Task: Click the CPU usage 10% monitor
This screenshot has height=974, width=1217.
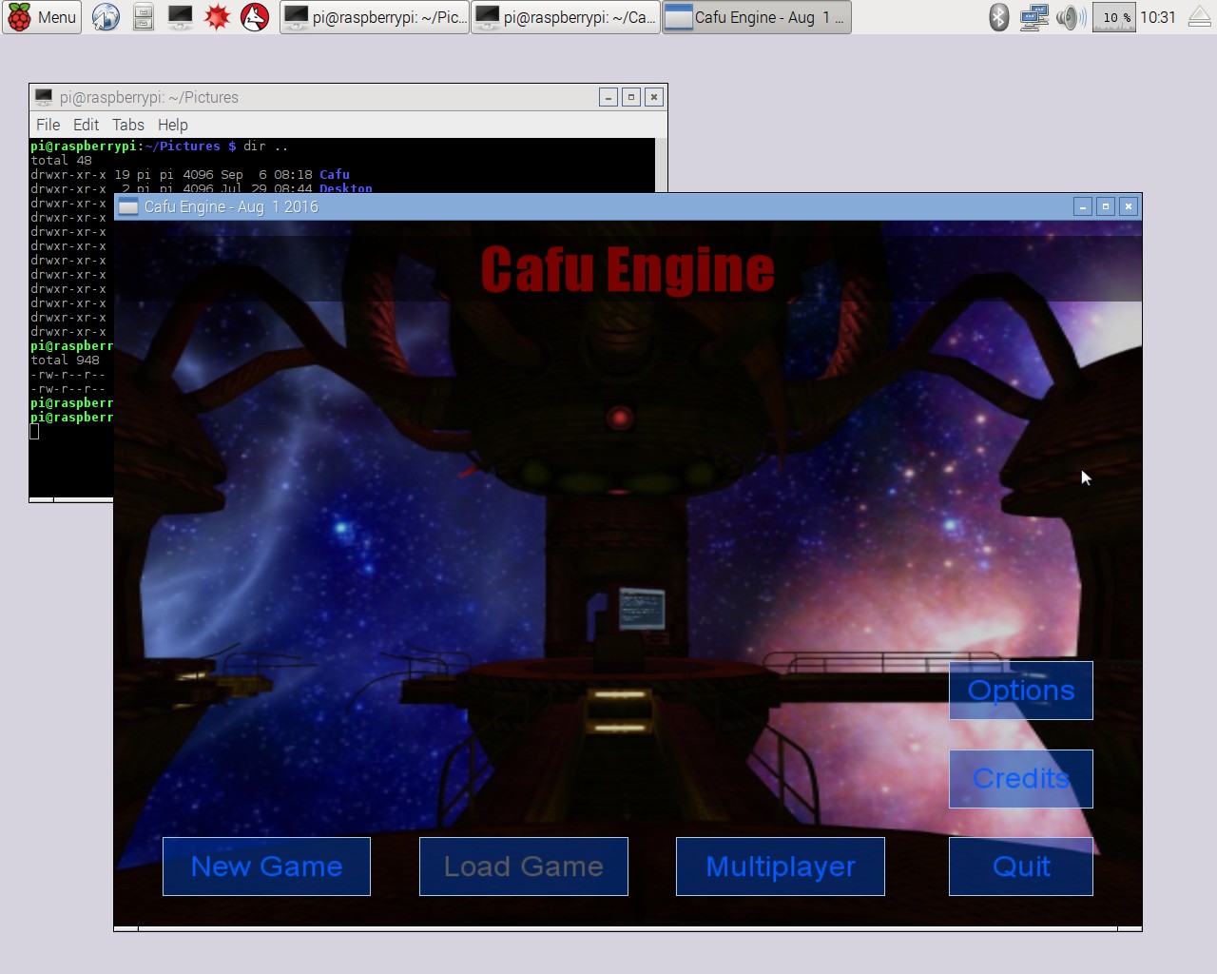Action: pos(1114,17)
